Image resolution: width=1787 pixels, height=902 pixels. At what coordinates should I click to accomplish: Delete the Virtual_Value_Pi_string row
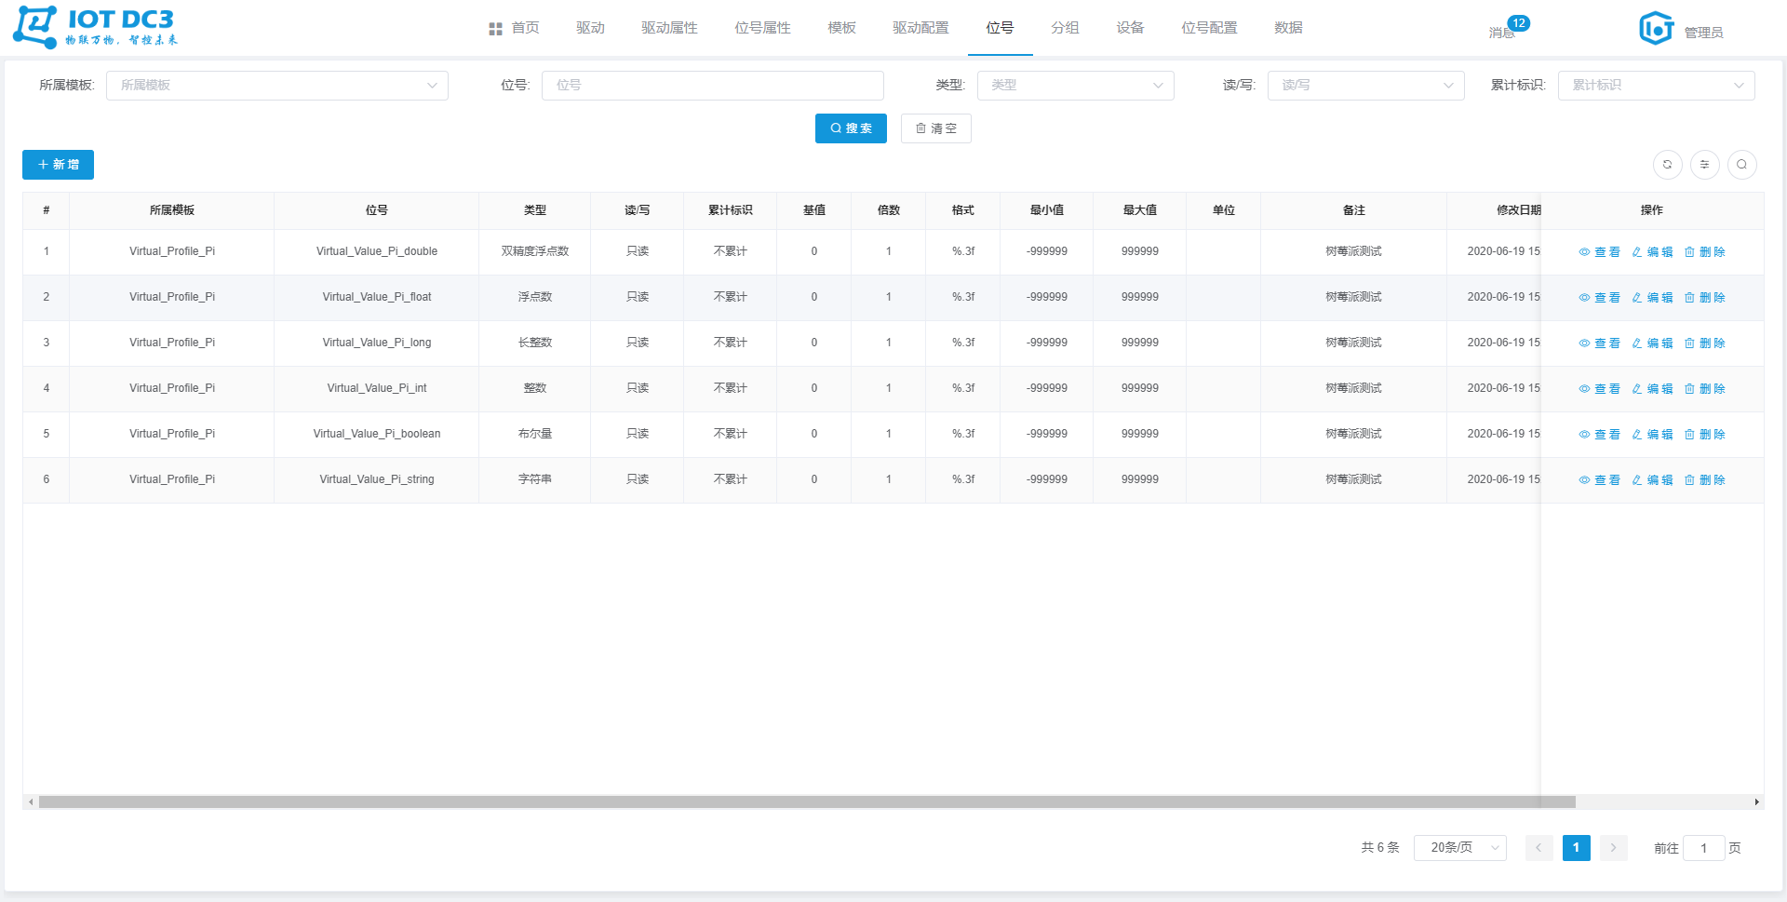pos(1704,480)
